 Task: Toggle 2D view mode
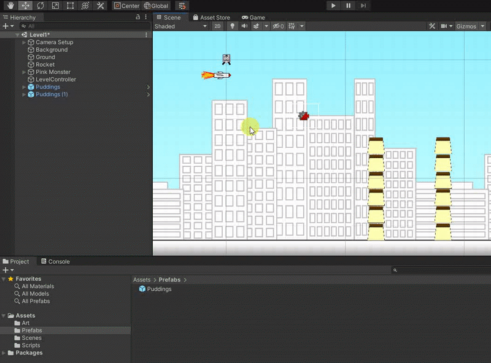coord(218,26)
